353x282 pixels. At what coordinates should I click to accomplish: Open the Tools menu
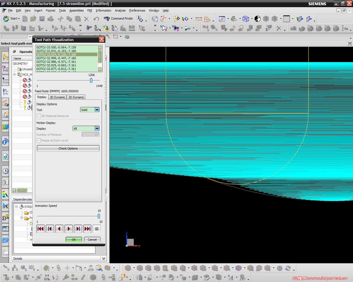point(62,10)
